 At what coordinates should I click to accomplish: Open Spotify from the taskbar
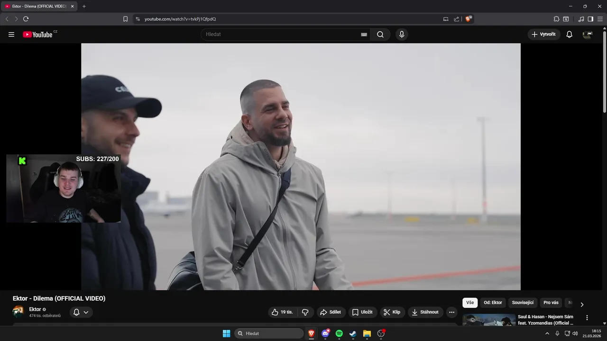(339, 333)
